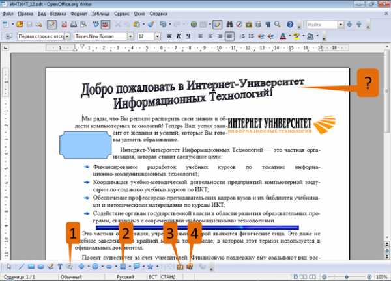This screenshot has width=391, height=281.
Task: Apply background color
Action: coord(310,36)
